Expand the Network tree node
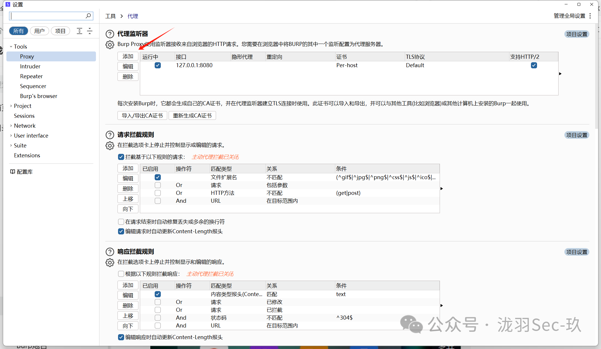The width and height of the screenshot is (601, 349). [11, 126]
